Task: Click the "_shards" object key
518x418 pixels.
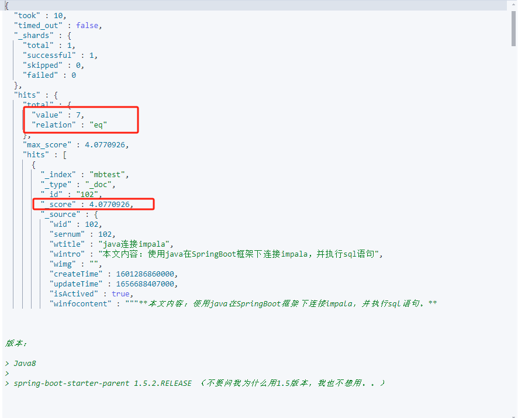Action: (32, 35)
